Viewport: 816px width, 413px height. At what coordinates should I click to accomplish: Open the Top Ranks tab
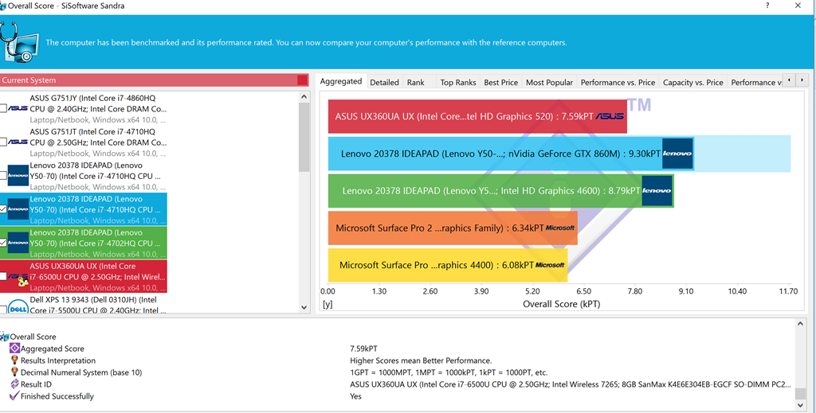click(x=457, y=82)
